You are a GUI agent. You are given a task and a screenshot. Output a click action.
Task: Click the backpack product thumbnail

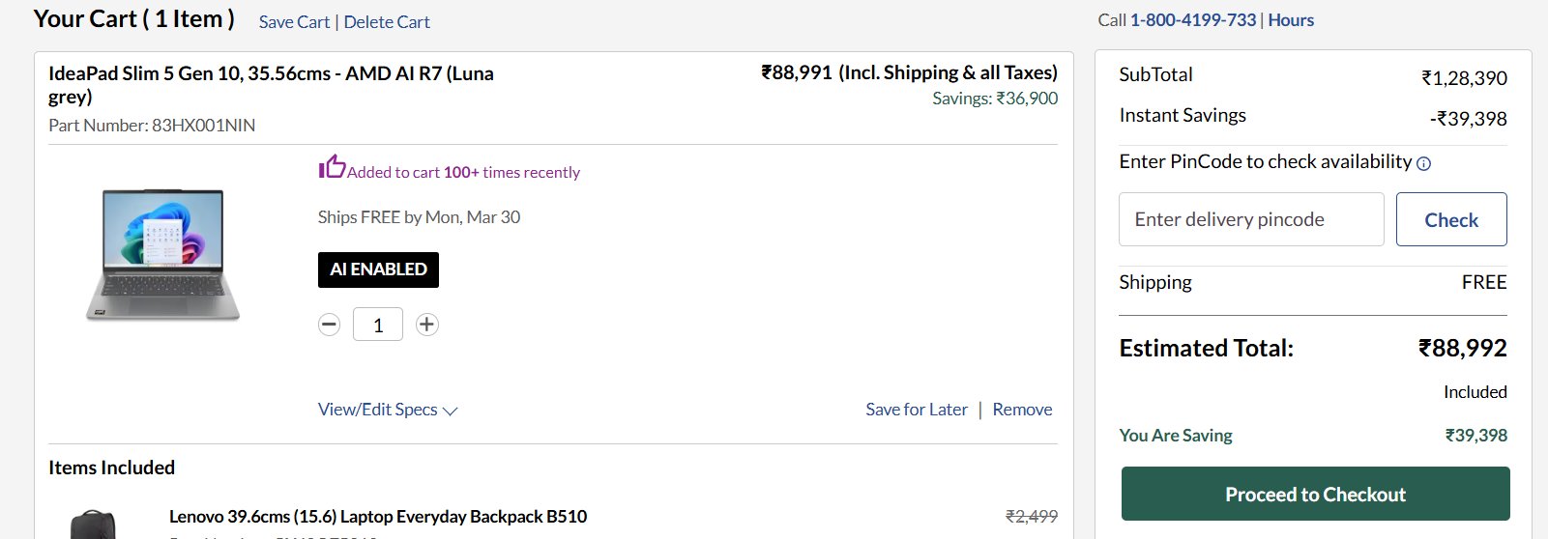coord(93,525)
